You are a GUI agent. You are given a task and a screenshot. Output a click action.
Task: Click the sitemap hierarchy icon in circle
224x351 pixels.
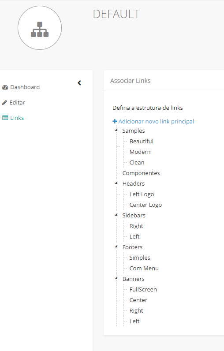pos(40,30)
